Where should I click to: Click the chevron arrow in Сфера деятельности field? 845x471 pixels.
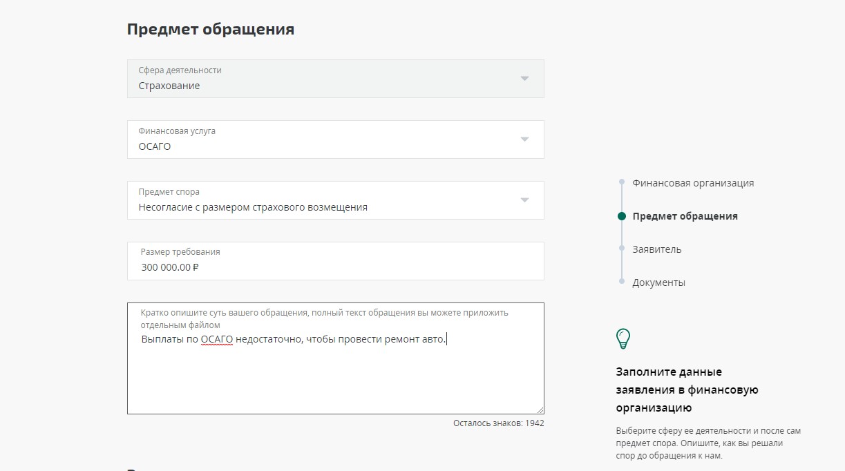tap(524, 79)
